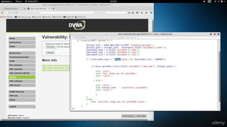Open the File Inclusion page
The width and height of the screenshot is (227, 127).
point(22,65)
